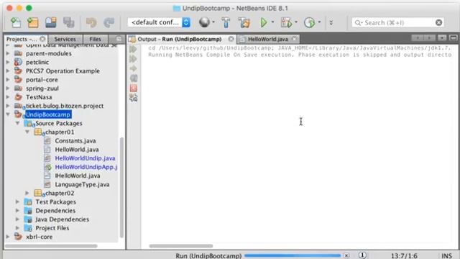Viewport: 460px width, 259px height.
Task: Click the Projects panel vertical scrollbar
Action: pos(121,187)
